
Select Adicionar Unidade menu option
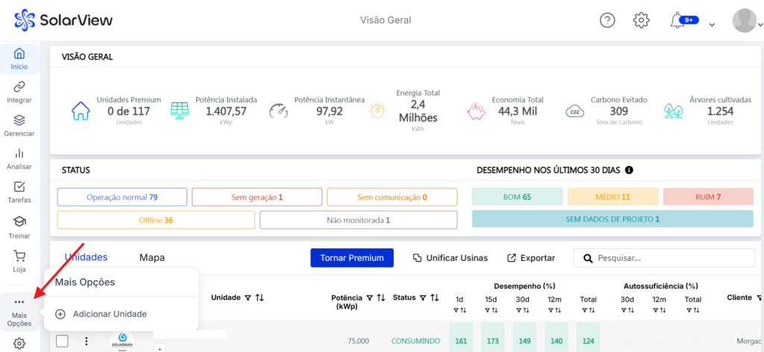point(109,314)
